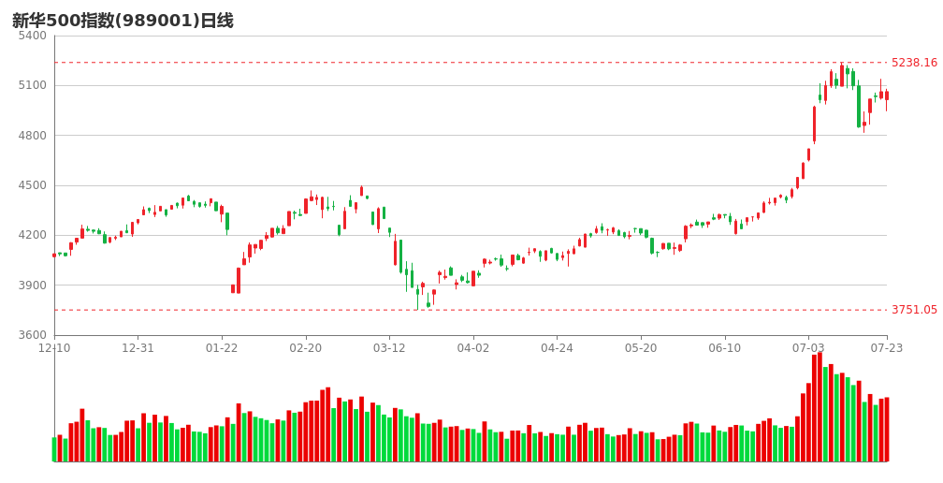Select the 5238.16 high price label
The height and width of the screenshot is (483, 943).
[913, 63]
